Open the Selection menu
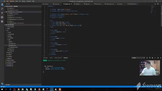Viewport: 162px width, 91px height. [x=12, y=1]
